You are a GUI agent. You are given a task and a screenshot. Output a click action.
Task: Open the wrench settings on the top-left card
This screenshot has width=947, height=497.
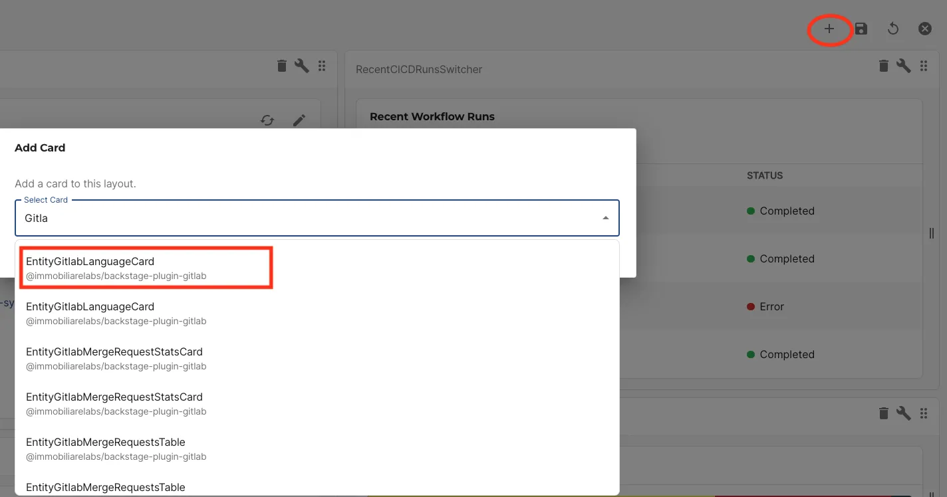[302, 66]
